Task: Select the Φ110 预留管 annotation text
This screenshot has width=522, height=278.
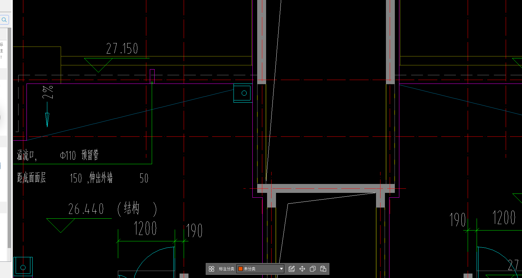Action: (x=79, y=155)
